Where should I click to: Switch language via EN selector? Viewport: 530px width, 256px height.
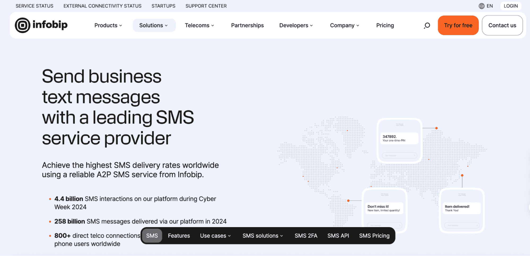click(489, 6)
